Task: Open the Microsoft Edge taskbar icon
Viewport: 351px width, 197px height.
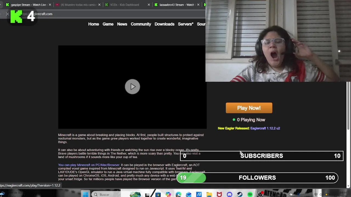Action: pos(179,195)
